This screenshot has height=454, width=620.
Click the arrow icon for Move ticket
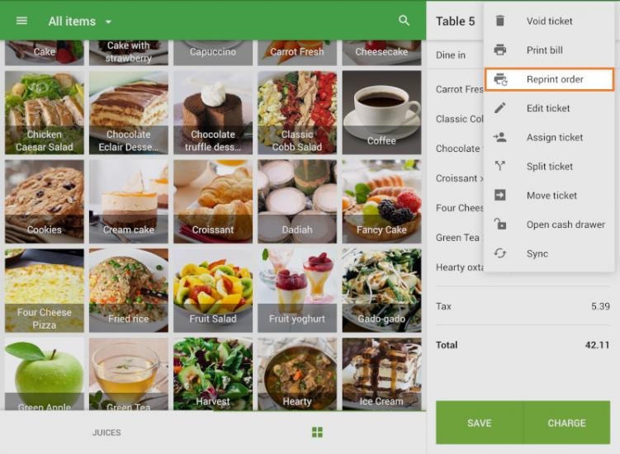coord(499,195)
